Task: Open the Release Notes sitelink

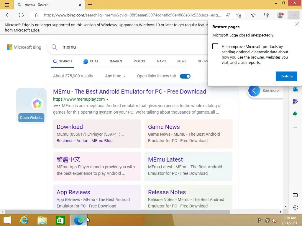Action: (167, 192)
